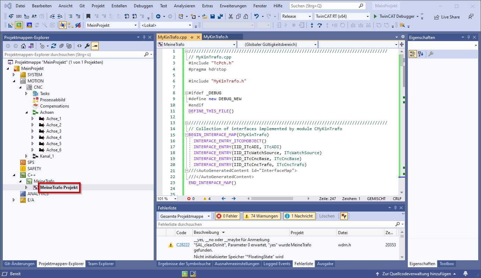Click Show All Files icon in explorer toolbar

tap(69, 46)
